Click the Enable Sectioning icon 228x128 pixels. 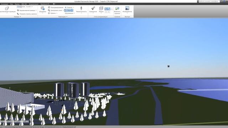117,8
